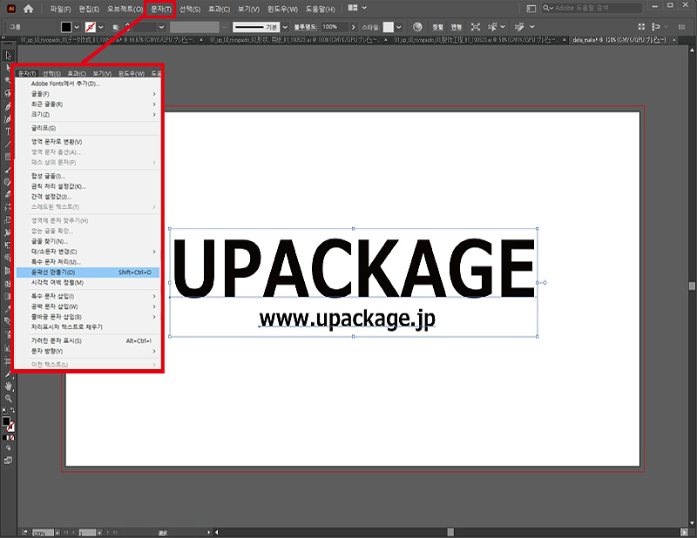
Task: Swap fill and stroke arrow icon
Action: 12,410
